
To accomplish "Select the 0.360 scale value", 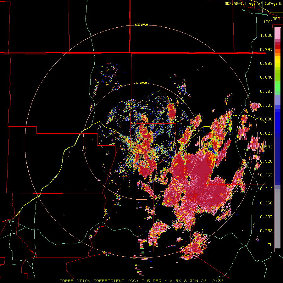I will click(x=266, y=203).
